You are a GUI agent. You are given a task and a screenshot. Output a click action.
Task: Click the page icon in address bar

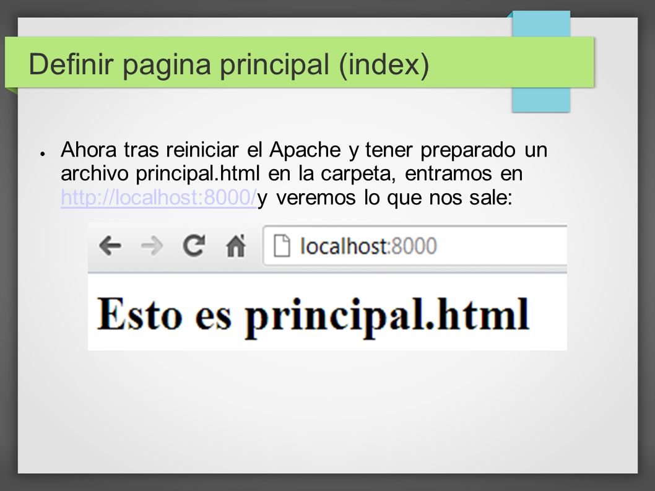pos(282,246)
